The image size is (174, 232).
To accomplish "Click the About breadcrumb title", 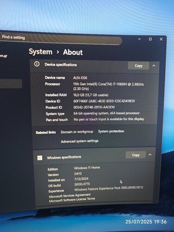I will point(73,52).
